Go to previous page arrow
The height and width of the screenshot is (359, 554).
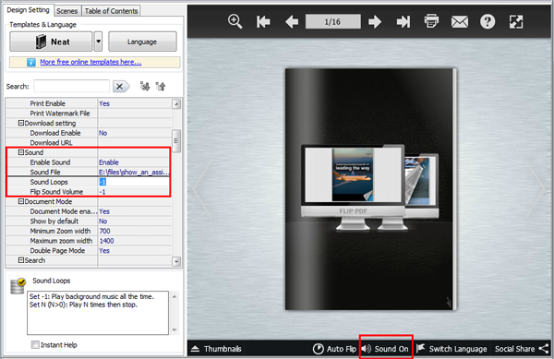point(292,22)
